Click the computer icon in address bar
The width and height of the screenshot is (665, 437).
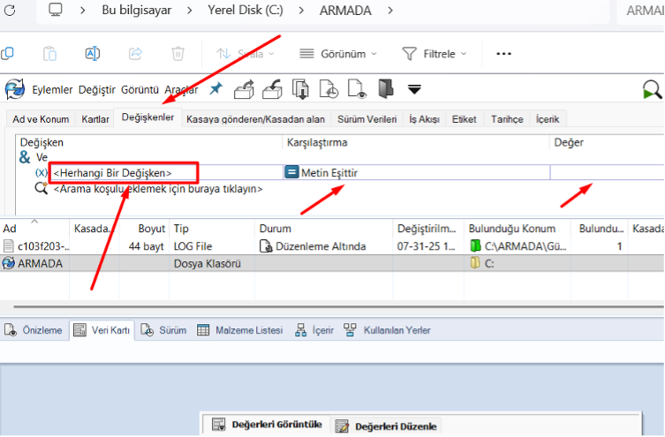click(x=56, y=10)
